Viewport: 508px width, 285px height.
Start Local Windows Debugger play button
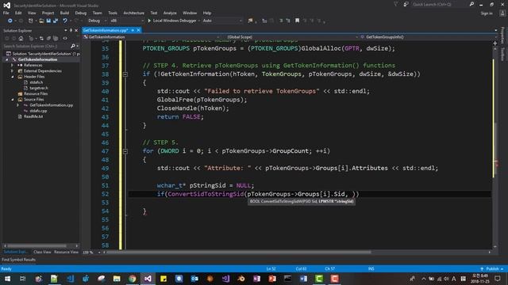[x=149, y=21]
